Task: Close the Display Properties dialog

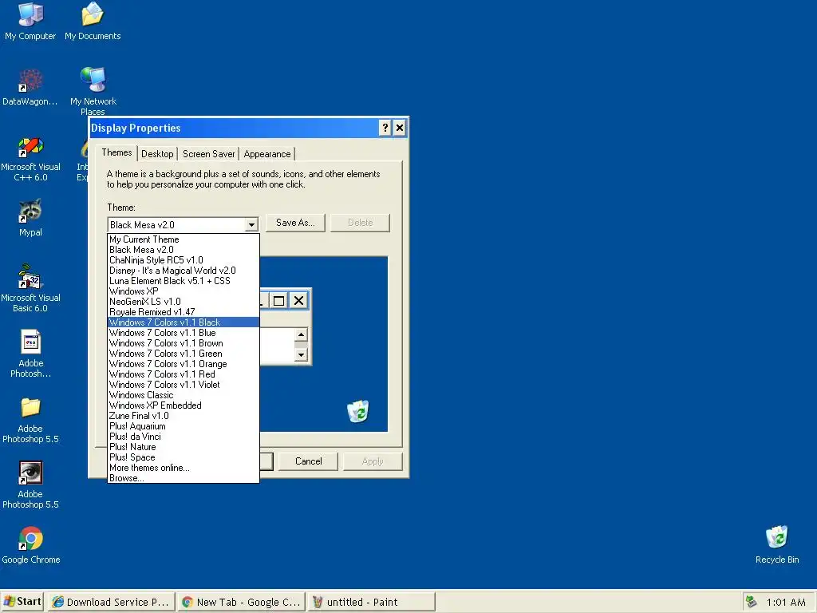Action: tap(399, 128)
